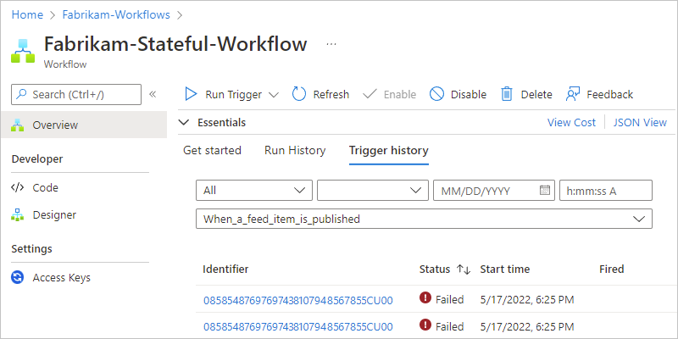Disable the workflow via toolbar label
This screenshot has height=339, width=678.
469,94
